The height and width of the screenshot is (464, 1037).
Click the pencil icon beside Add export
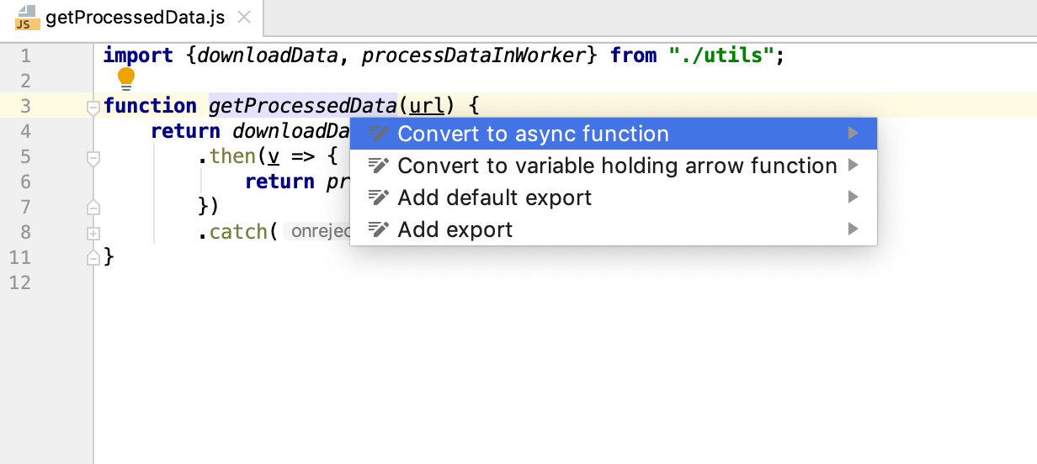[x=379, y=229]
